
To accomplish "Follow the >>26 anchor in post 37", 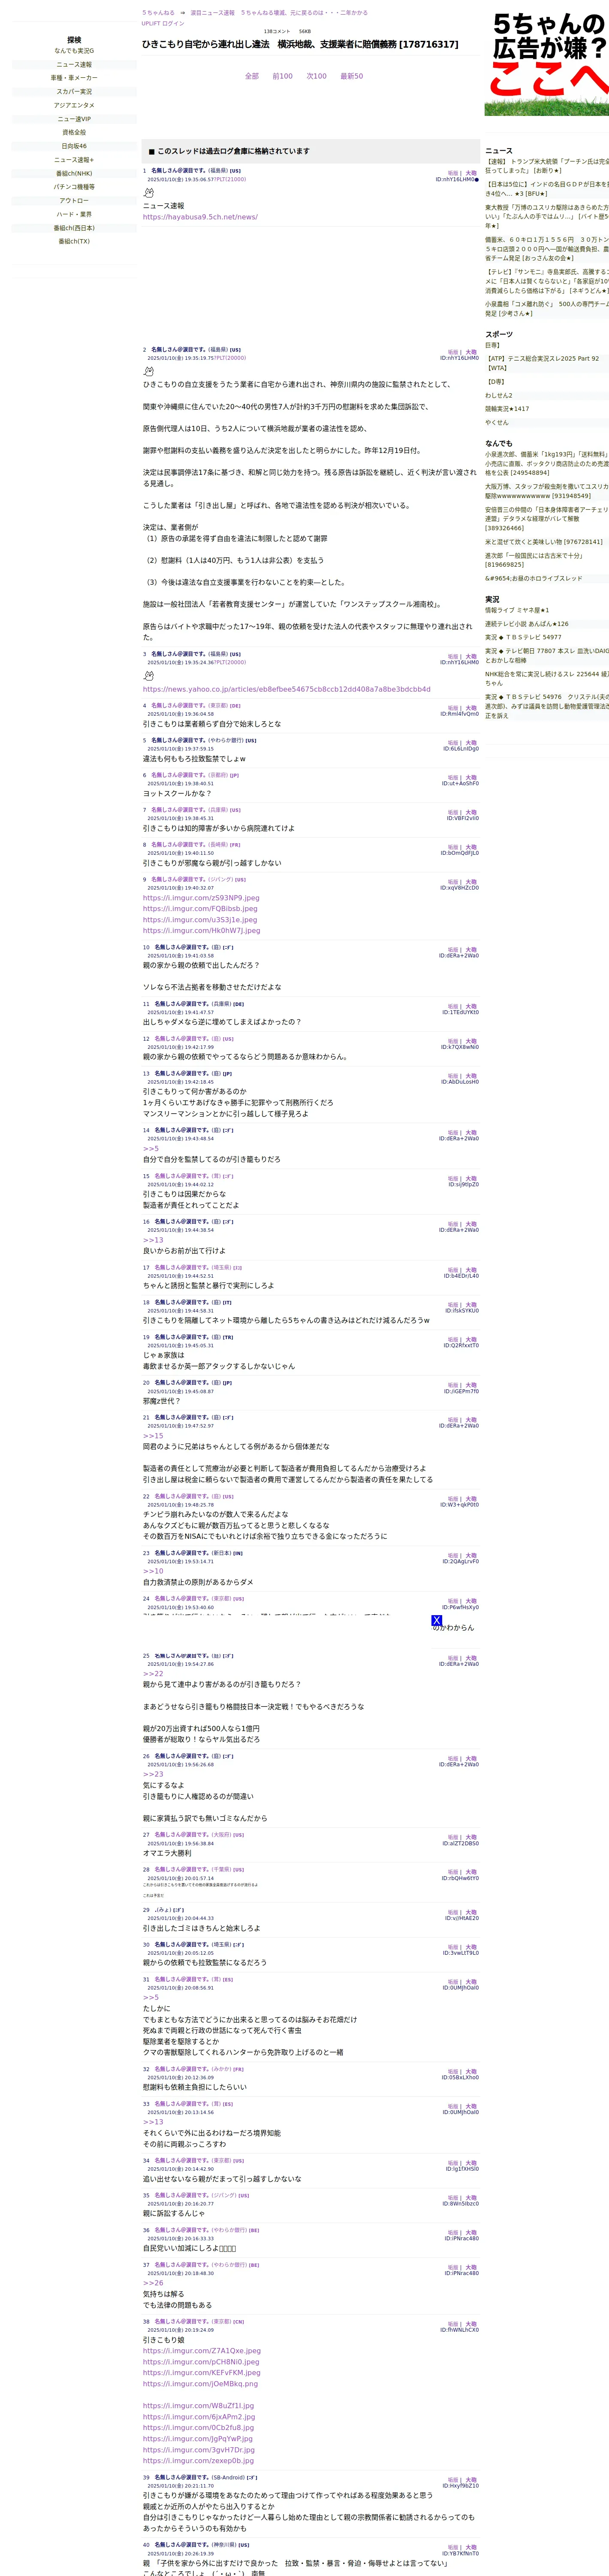I will 153,2283.
